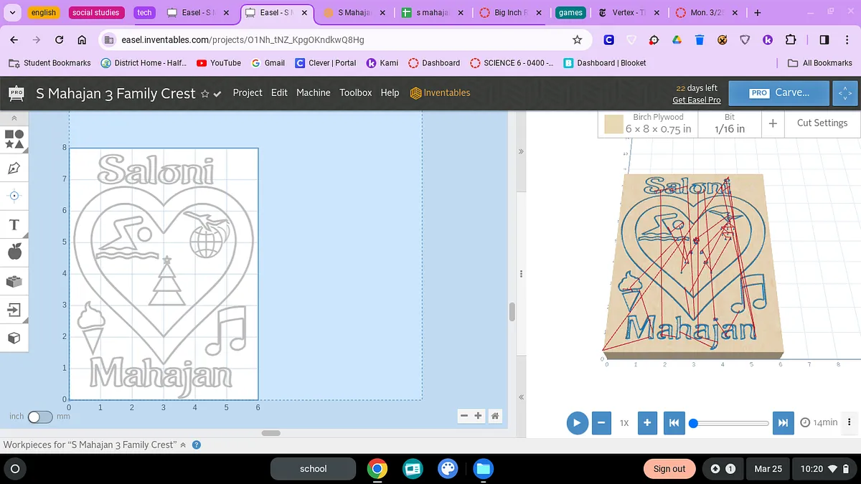Rename the S Mahajan 3 Family Crest title
Viewport: 861px width, 484px height.
pos(116,93)
